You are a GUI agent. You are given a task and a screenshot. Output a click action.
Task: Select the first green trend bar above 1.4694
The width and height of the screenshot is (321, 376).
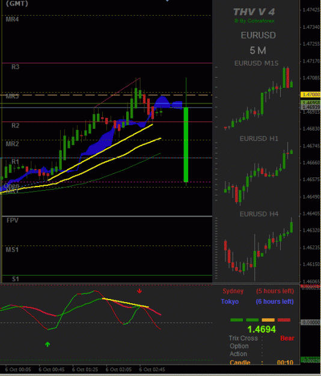coord(236,320)
